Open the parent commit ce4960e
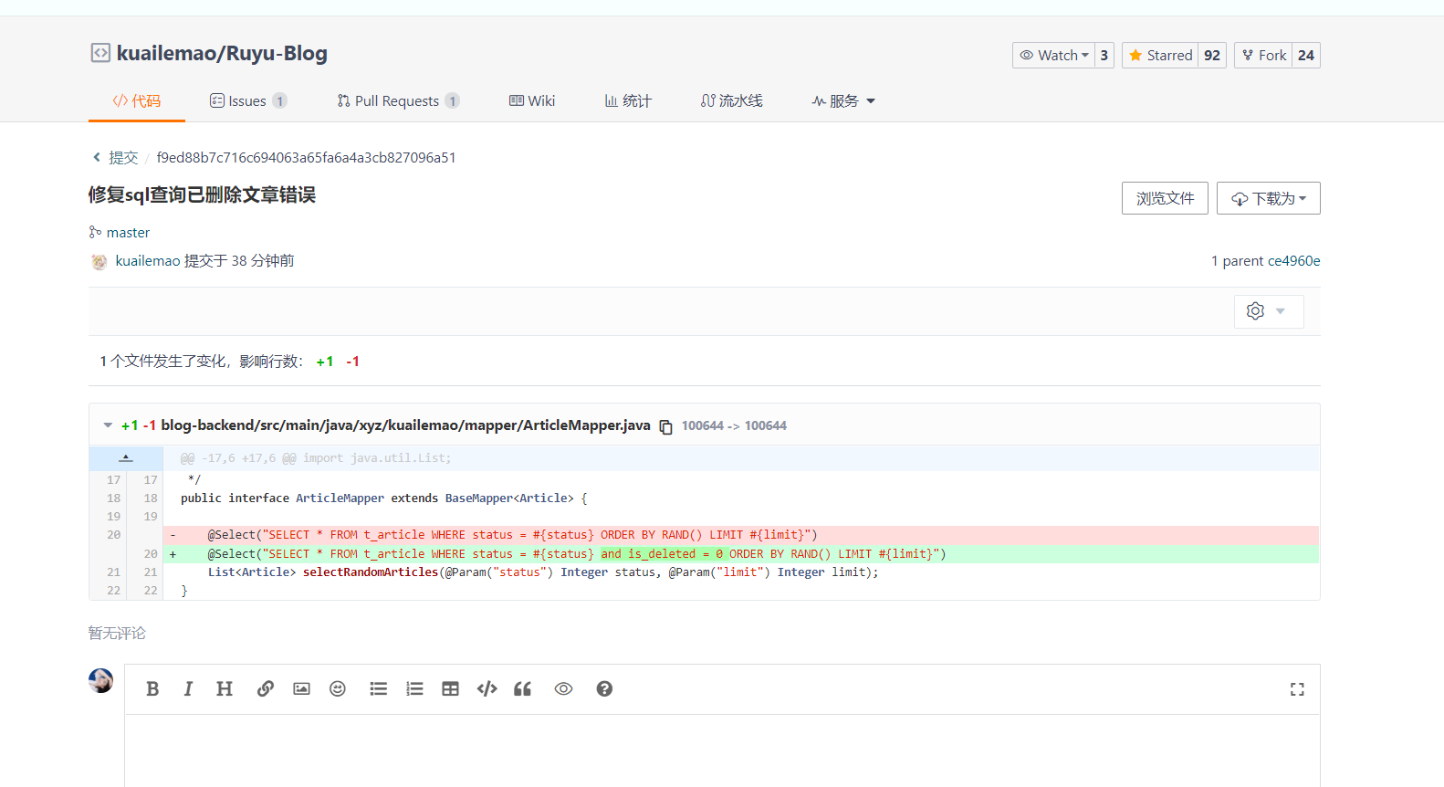Viewport: 1444px width, 787px height. pos(1293,261)
